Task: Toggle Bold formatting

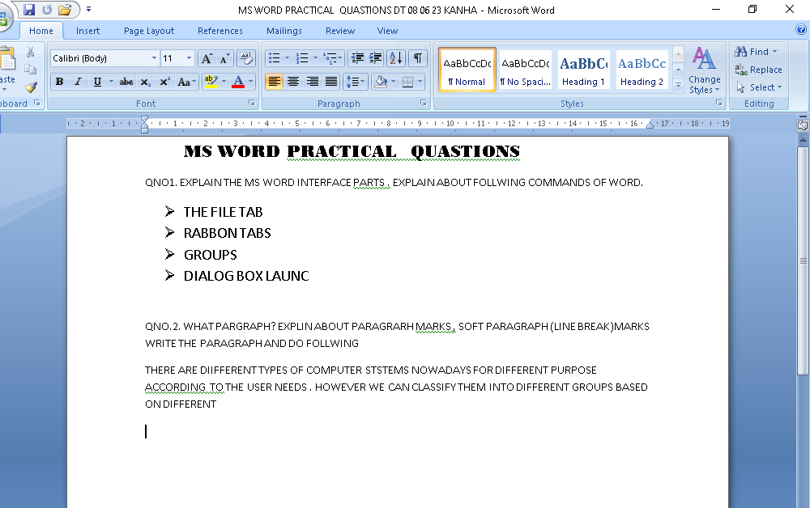Action: (x=59, y=82)
